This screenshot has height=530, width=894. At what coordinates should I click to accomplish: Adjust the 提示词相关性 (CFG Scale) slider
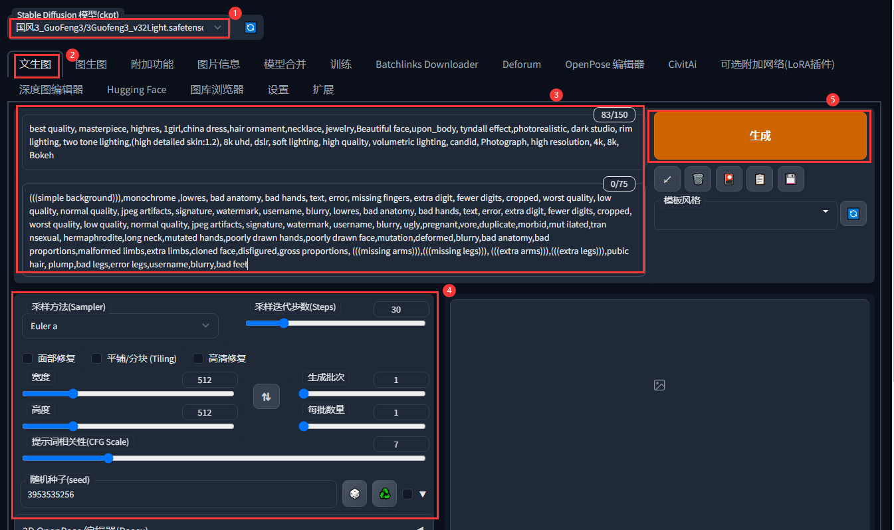(224, 458)
